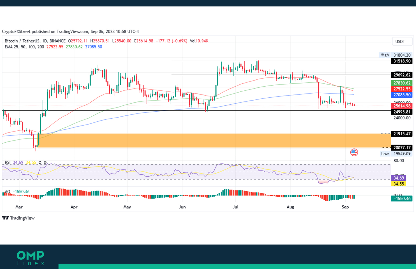Click the close price C25614.98
Image resolution: width=416 pixels, height=269 pixels.
coord(143,41)
